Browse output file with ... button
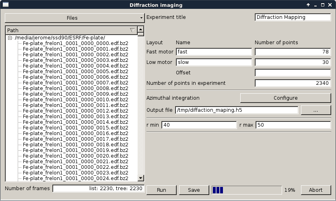Screen dimensions: 336x201 315,110
